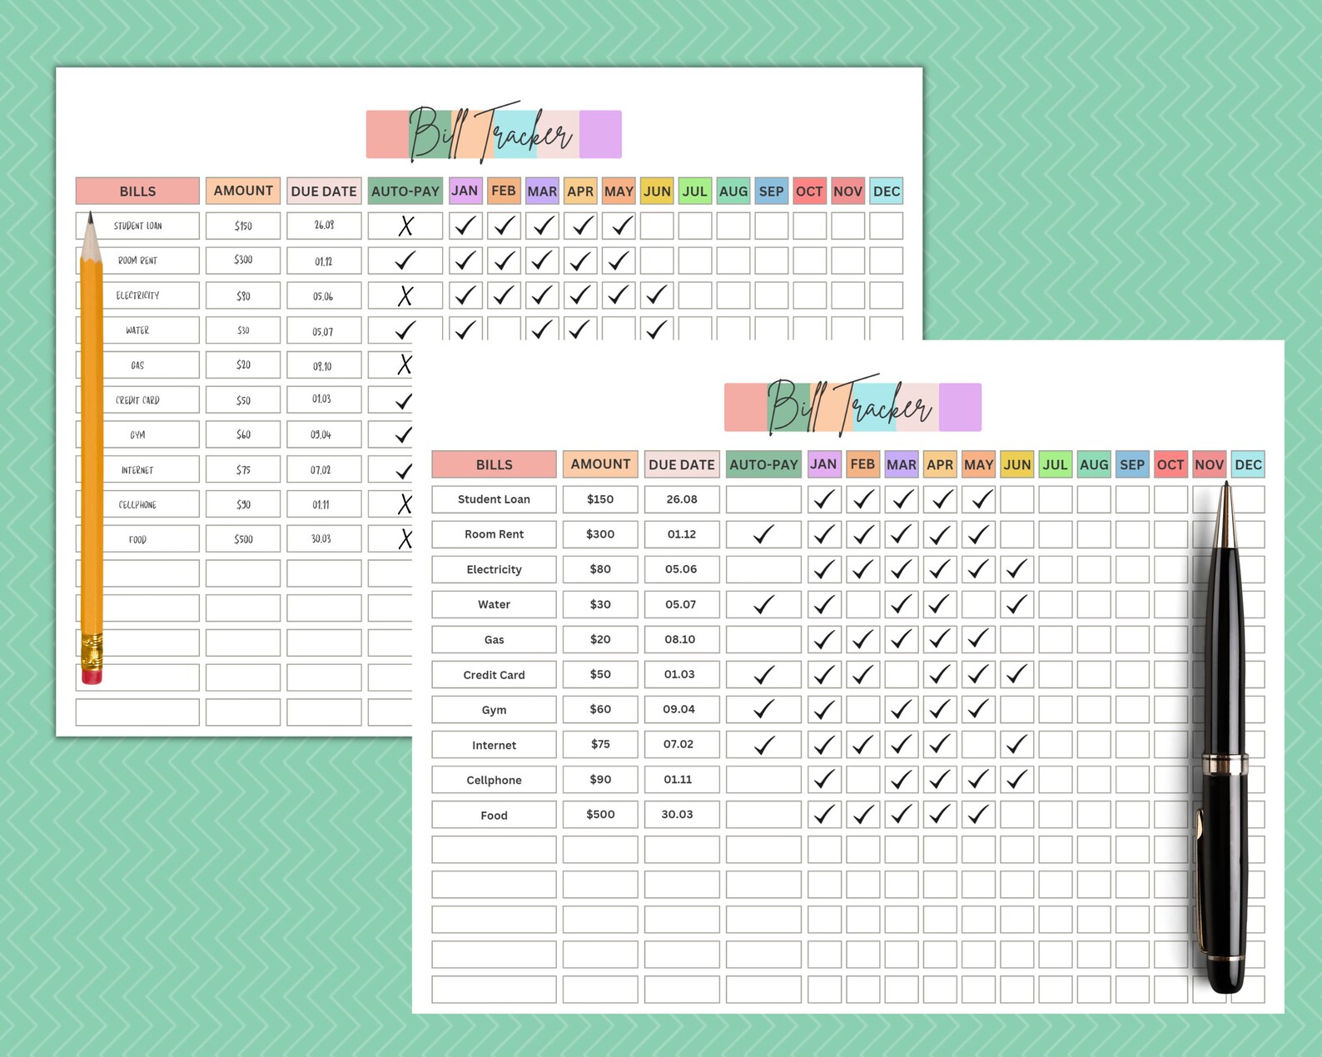The height and width of the screenshot is (1057, 1322).
Task: Select '$300' Room Rent amount on front sheet
Action: tap(600, 534)
